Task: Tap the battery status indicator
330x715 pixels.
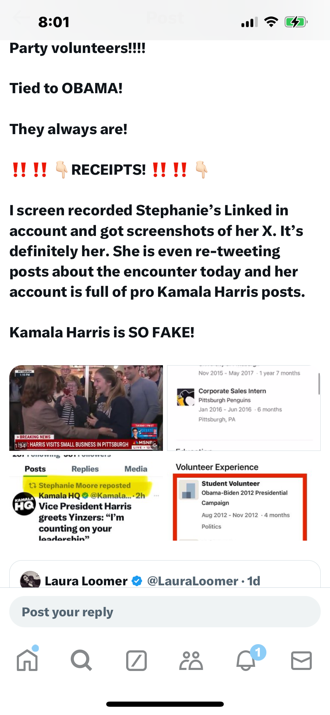Action: tap(296, 22)
